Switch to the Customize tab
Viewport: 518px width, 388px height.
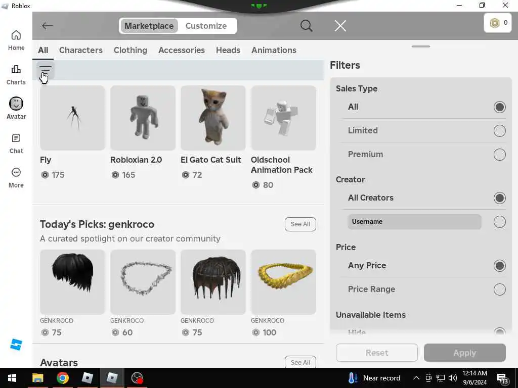click(x=206, y=26)
